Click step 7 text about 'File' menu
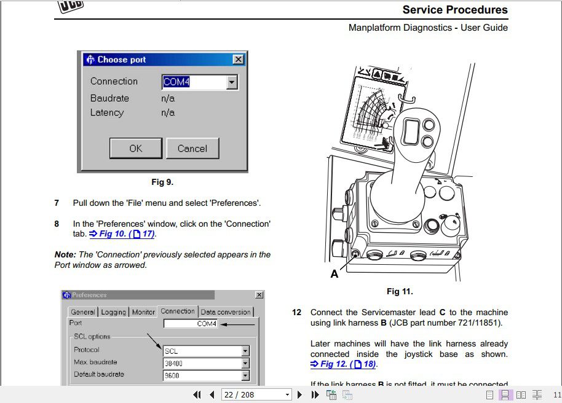 [x=167, y=203]
